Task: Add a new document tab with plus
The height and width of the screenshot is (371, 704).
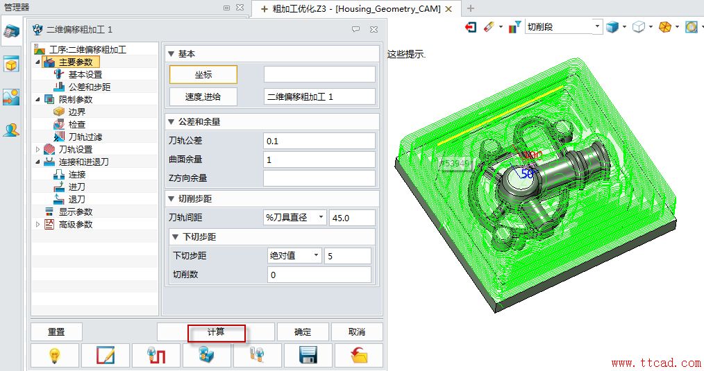Action: (471, 8)
